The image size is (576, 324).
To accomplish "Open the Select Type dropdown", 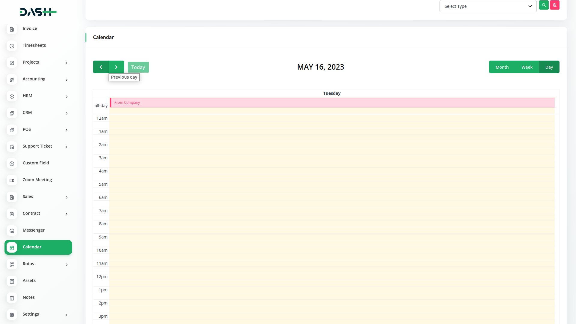I will (488, 6).
